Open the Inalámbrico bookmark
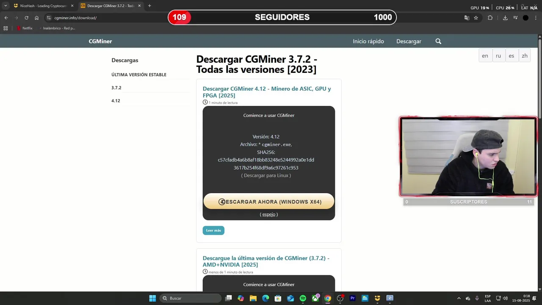This screenshot has height=305, width=542. tap(57, 28)
